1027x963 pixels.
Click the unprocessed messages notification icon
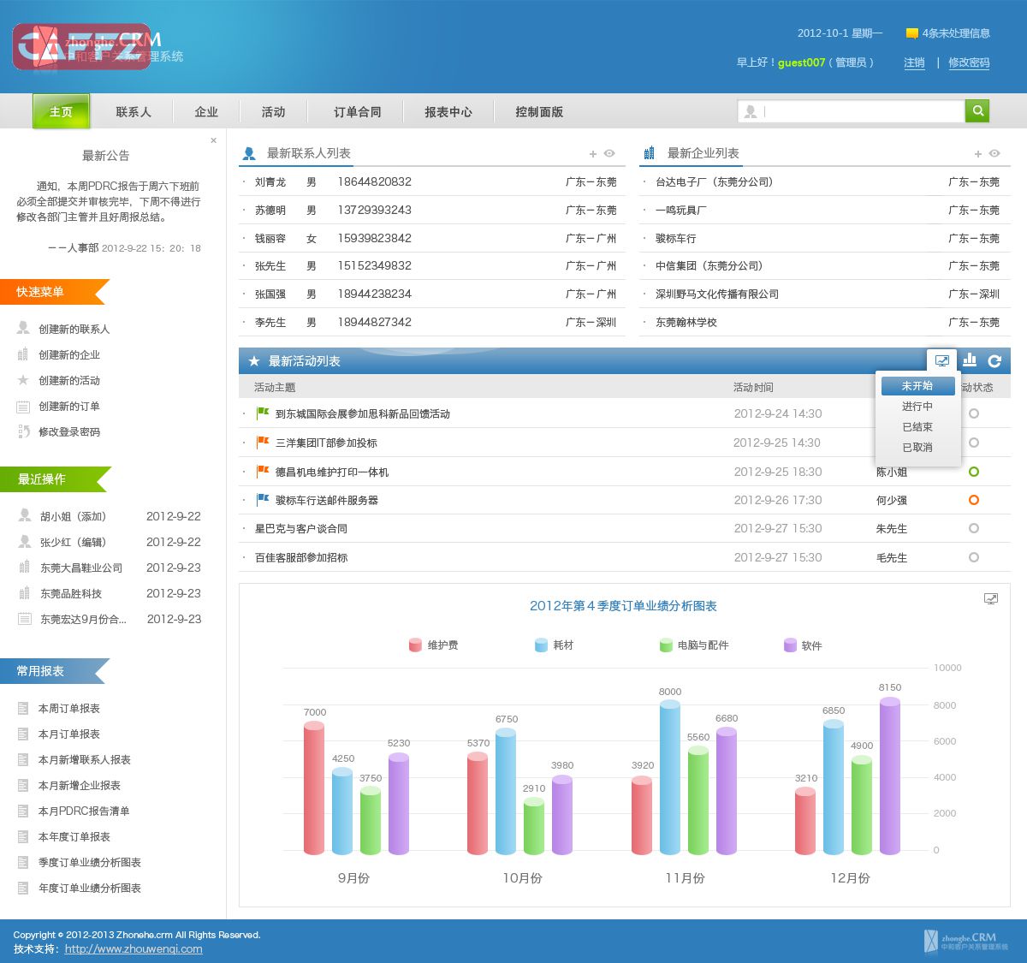[x=911, y=33]
